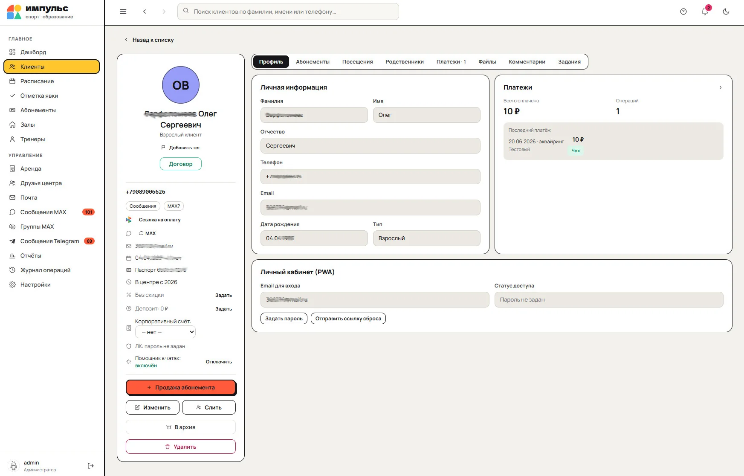
Task: Expand Платежи panel chevron arrow
Action: tap(721, 87)
